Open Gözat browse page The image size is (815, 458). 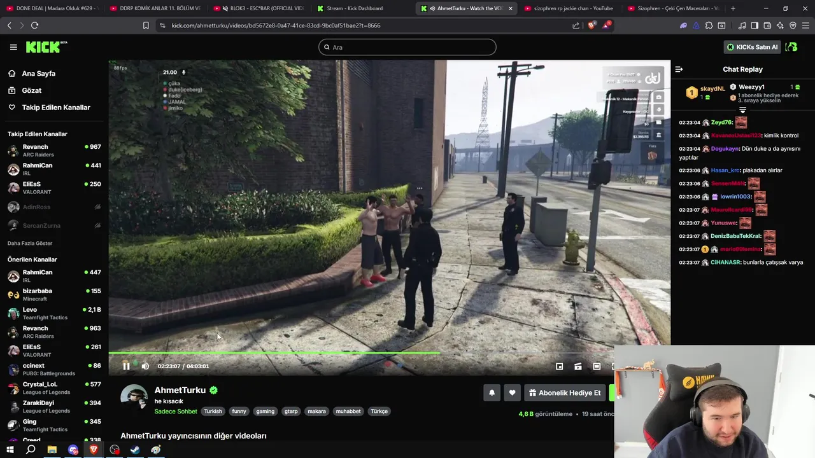[31, 90]
